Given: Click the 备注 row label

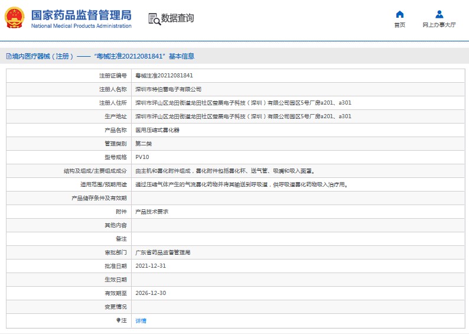Looking at the screenshot, I should 121,239.
